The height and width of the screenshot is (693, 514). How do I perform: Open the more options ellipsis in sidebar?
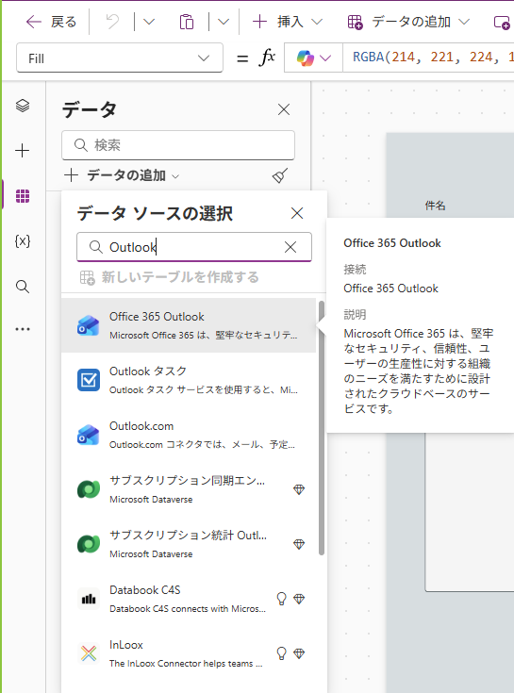tap(23, 329)
